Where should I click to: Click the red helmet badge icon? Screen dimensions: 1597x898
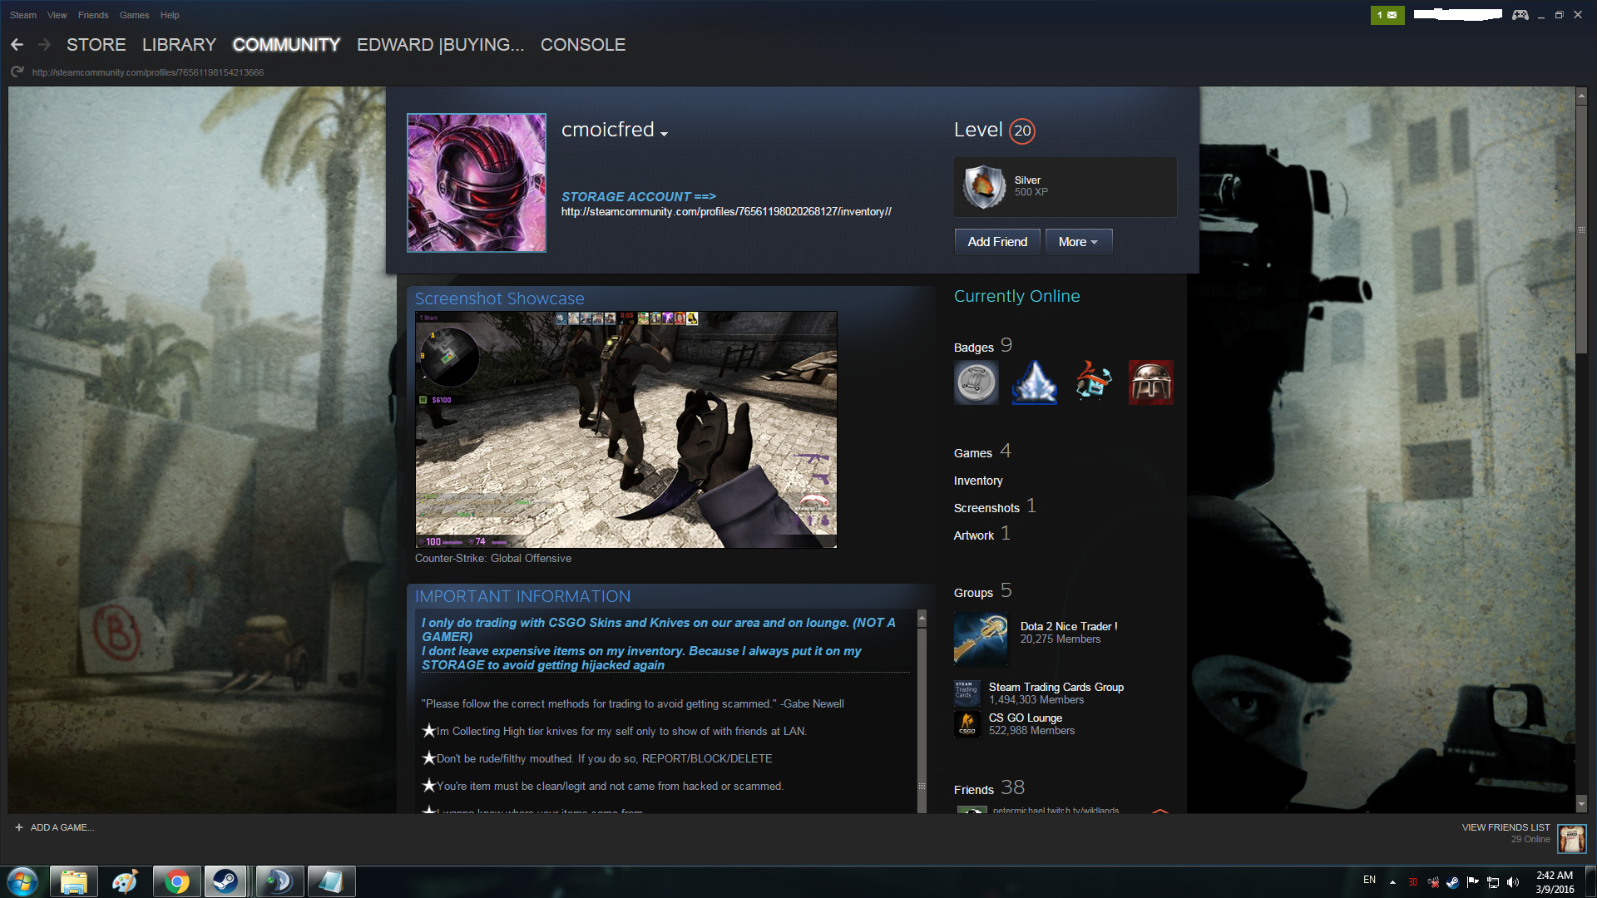click(1151, 382)
